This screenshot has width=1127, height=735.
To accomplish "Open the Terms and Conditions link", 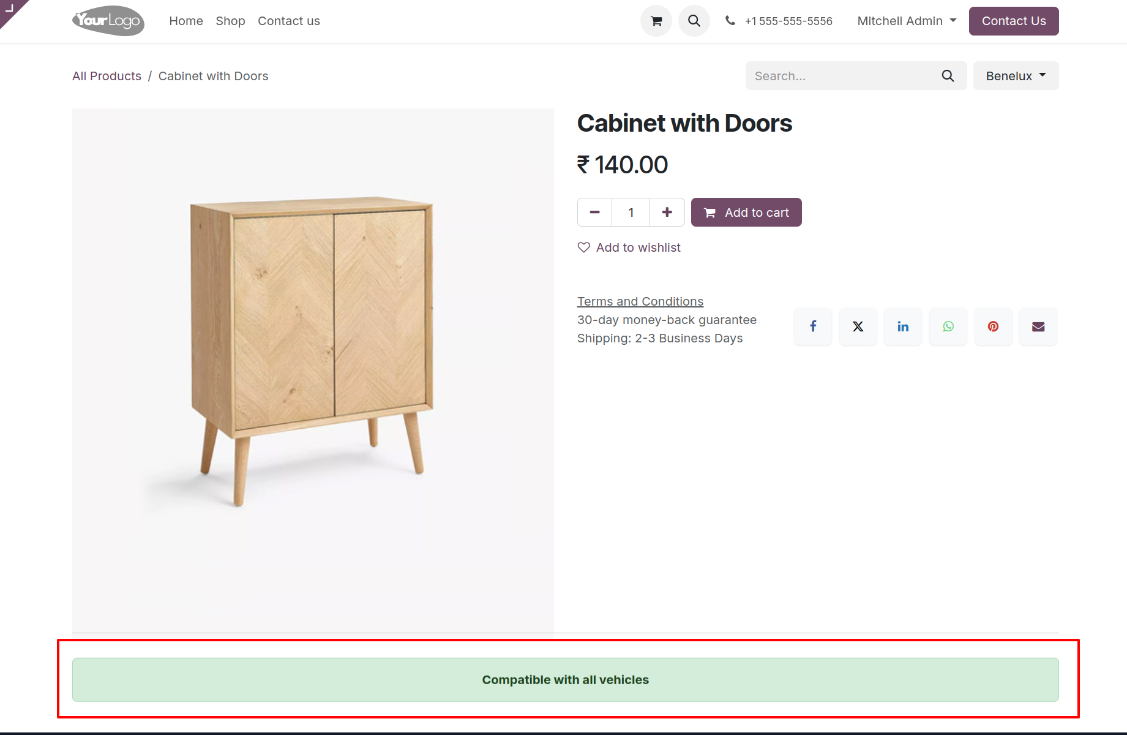I will (x=640, y=301).
